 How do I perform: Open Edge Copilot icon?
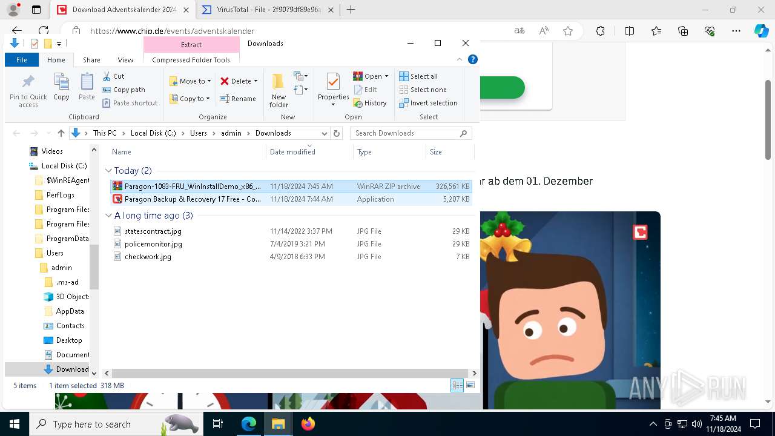[x=761, y=31]
